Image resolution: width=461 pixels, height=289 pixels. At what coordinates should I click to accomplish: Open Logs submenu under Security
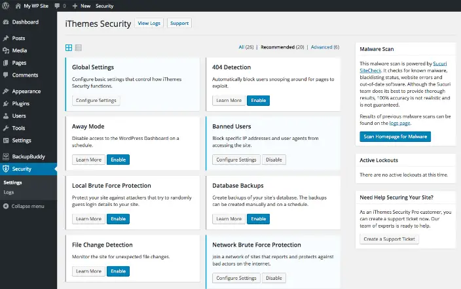(x=9, y=192)
